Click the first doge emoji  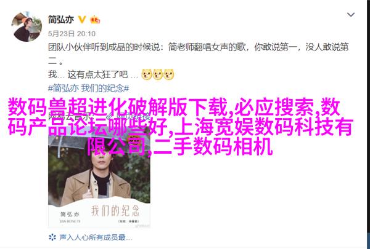point(147,74)
